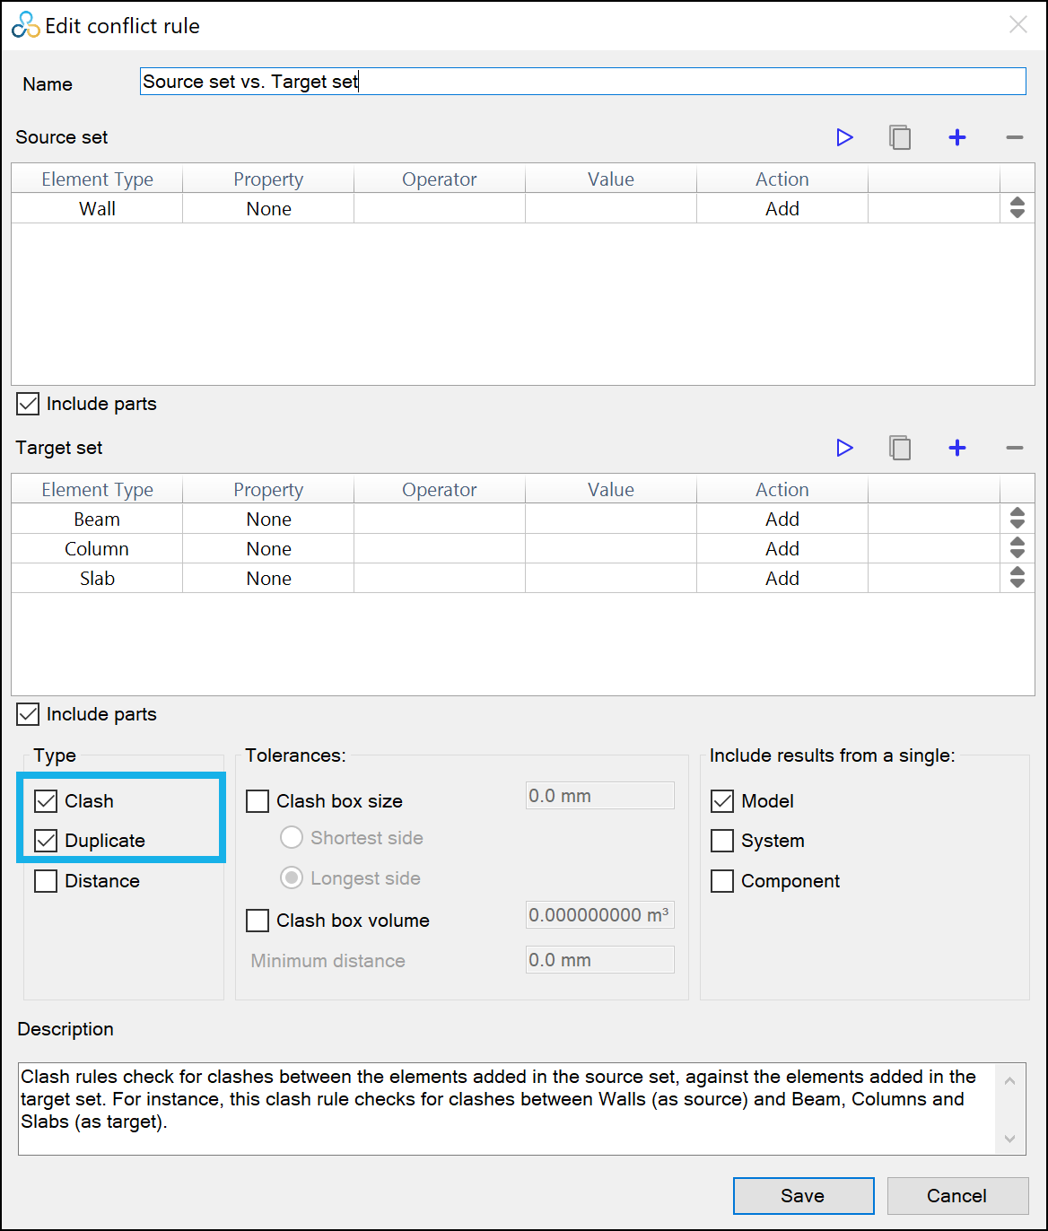This screenshot has width=1048, height=1231.
Task: Uncheck the Clash type checkbox
Action: [46, 800]
